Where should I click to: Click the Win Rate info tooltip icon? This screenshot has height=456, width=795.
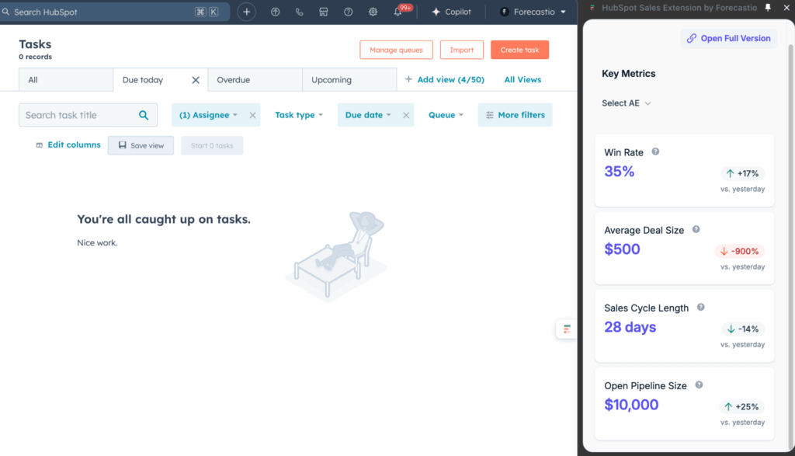tap(655, 151)
